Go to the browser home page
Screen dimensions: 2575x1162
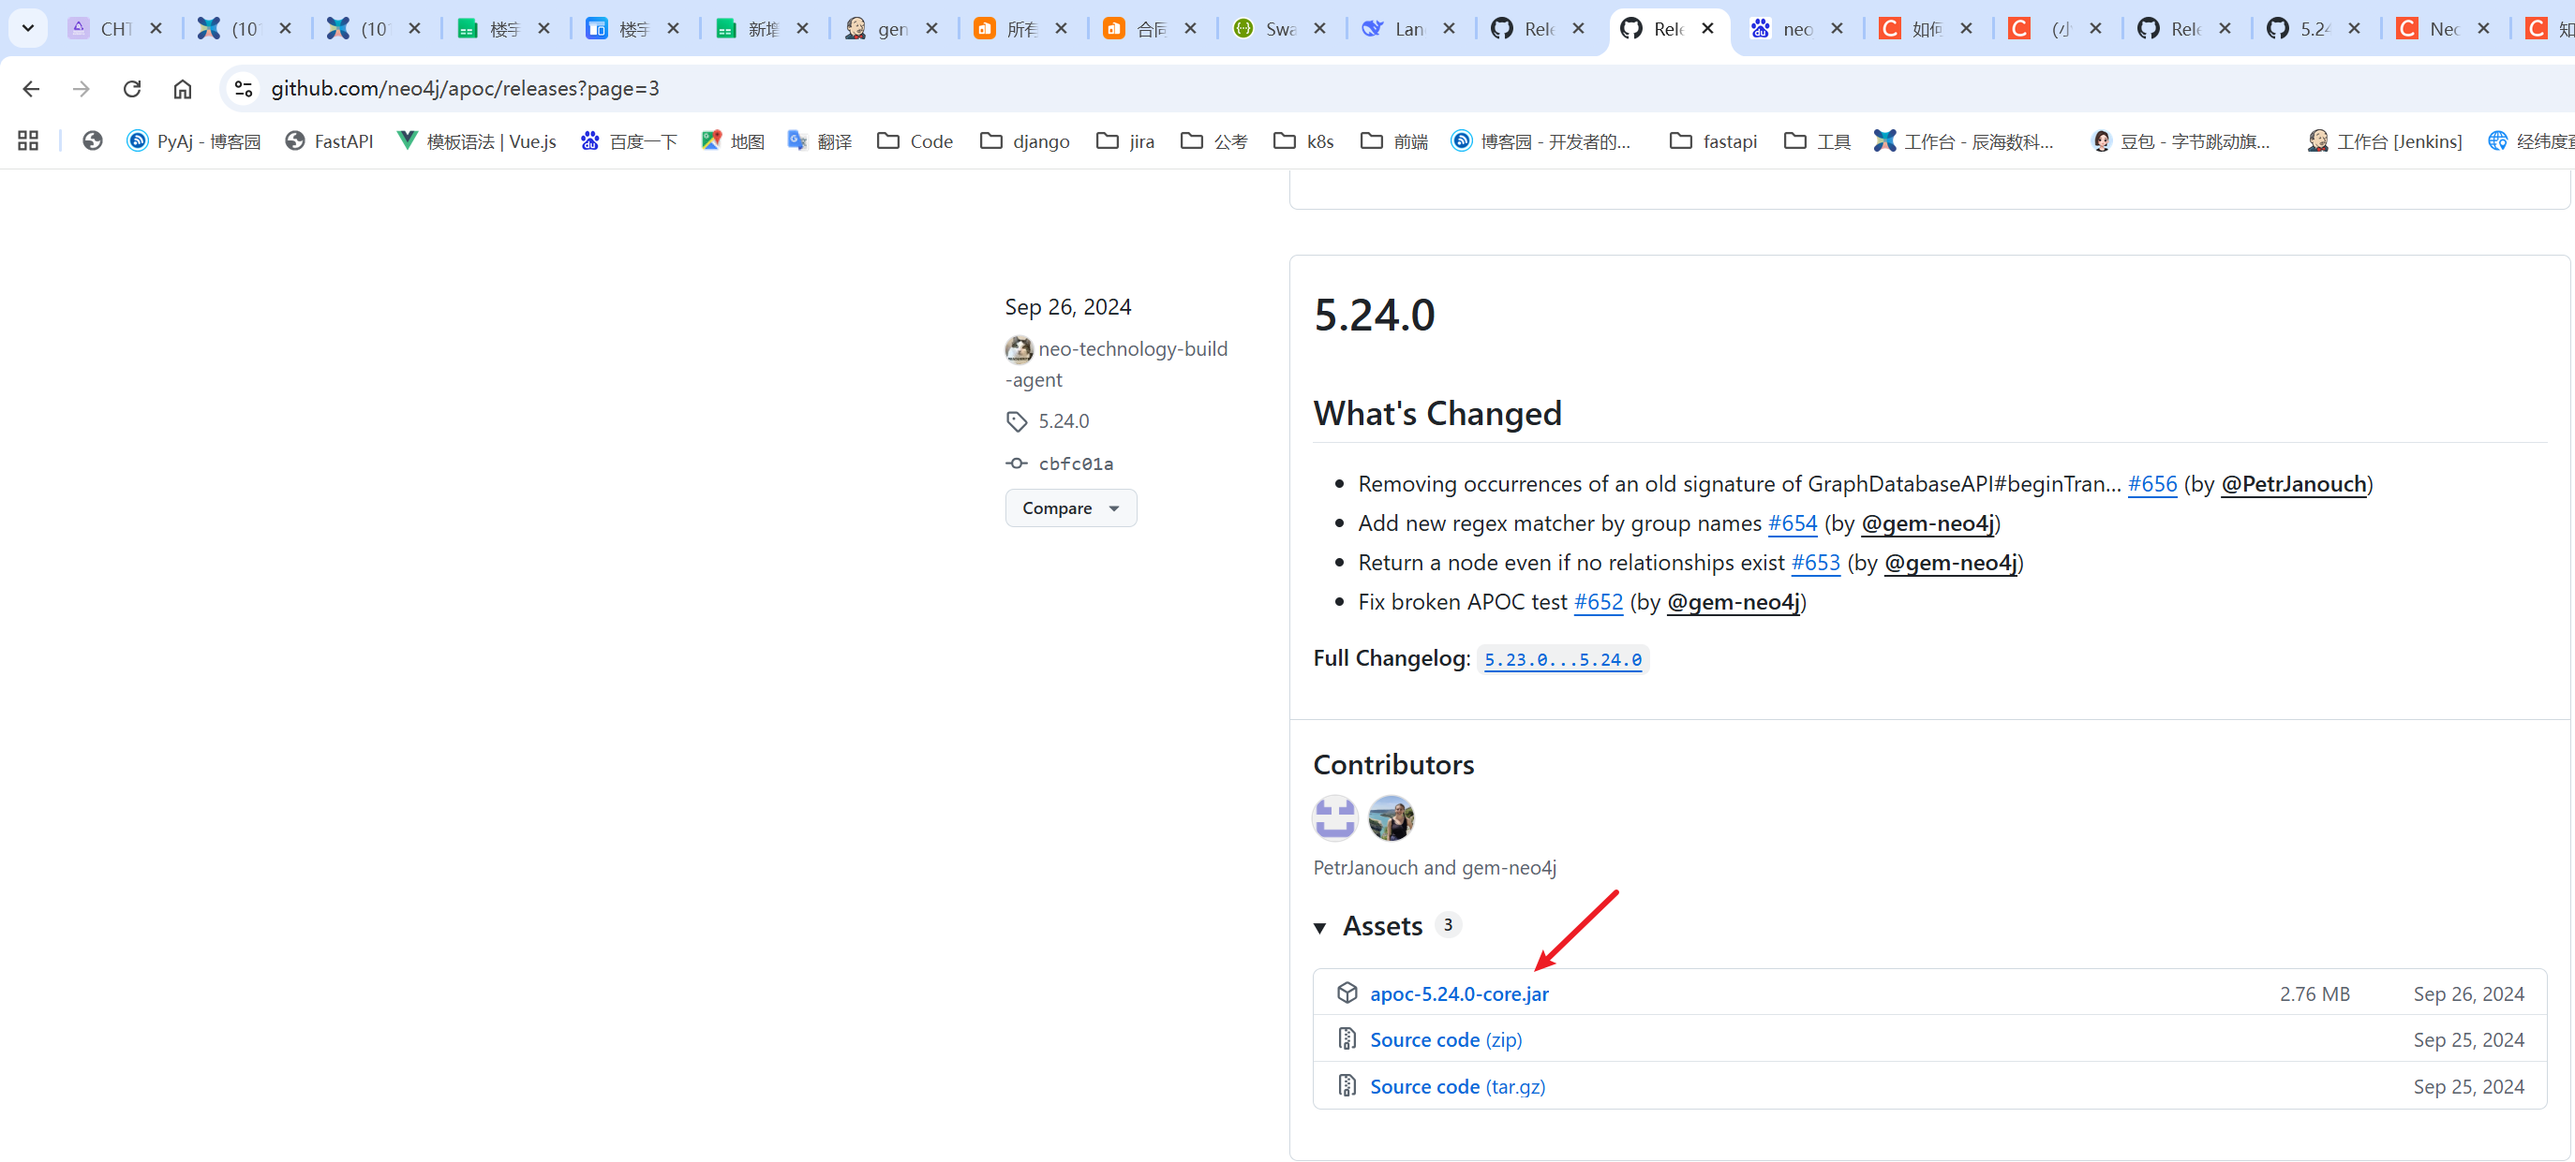tap(182, 89)
